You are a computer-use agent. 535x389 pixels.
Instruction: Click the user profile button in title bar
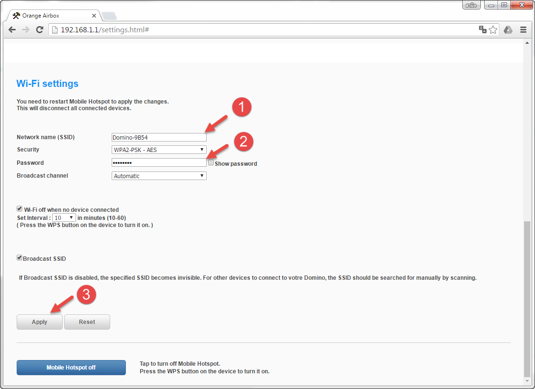(x=471, y=5)
